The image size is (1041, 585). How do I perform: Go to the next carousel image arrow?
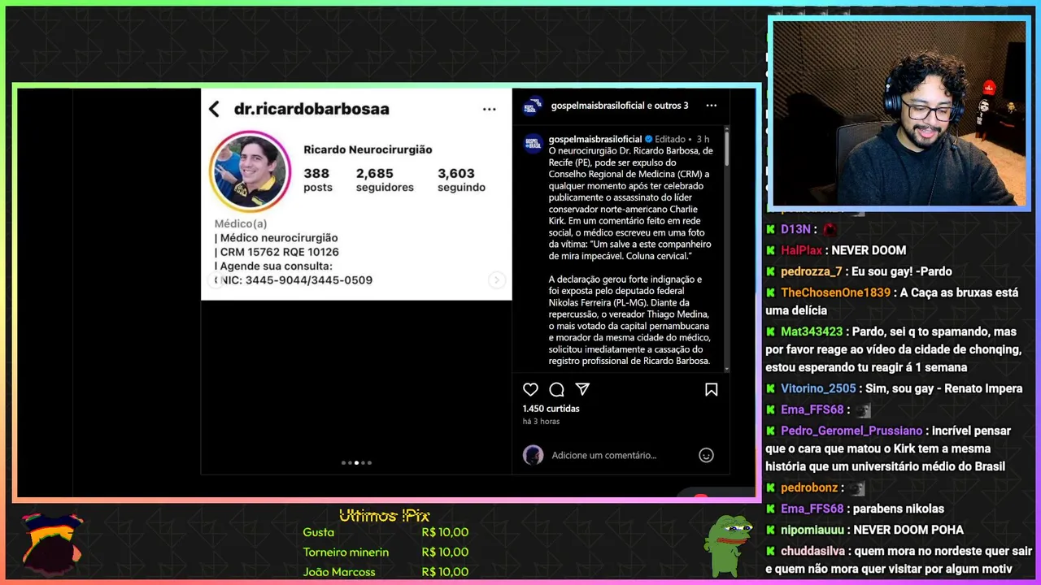pos(496,280)
